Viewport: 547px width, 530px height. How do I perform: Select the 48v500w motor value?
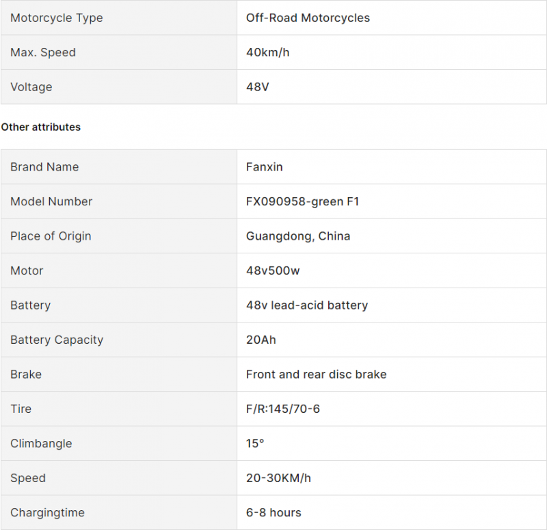coord(273,270)
